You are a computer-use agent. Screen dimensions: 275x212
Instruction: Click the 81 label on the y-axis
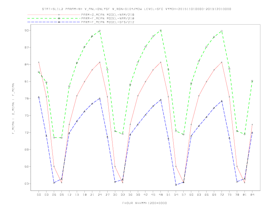(x=26, y=81)
